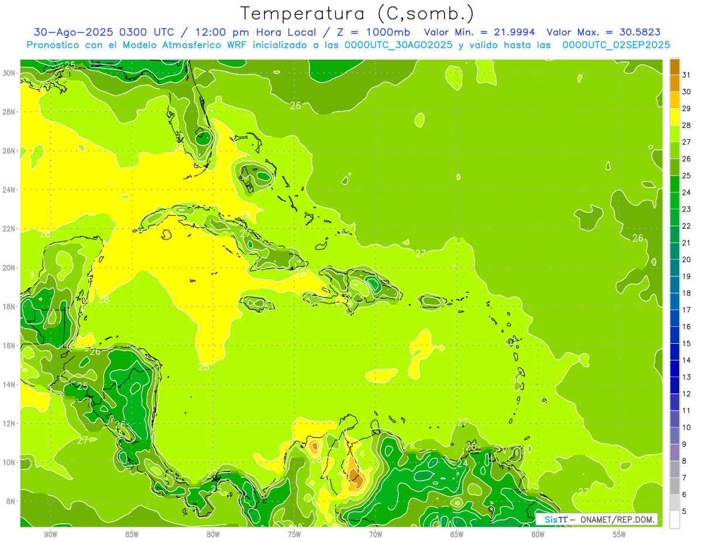
Task: Click the 20N latitude axis label
Action: [9, 267]
